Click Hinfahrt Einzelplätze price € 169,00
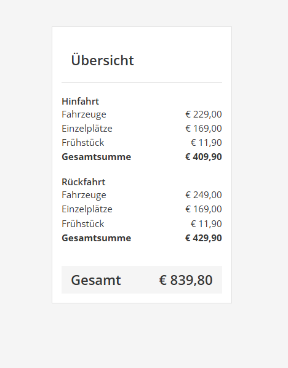This screenshot has width=288, height=368. tap(204, 129)
